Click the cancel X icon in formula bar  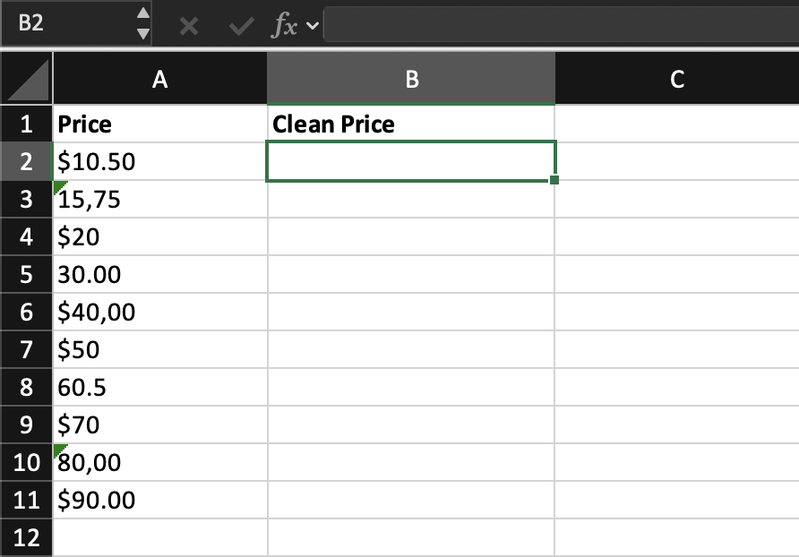[189, 25]
